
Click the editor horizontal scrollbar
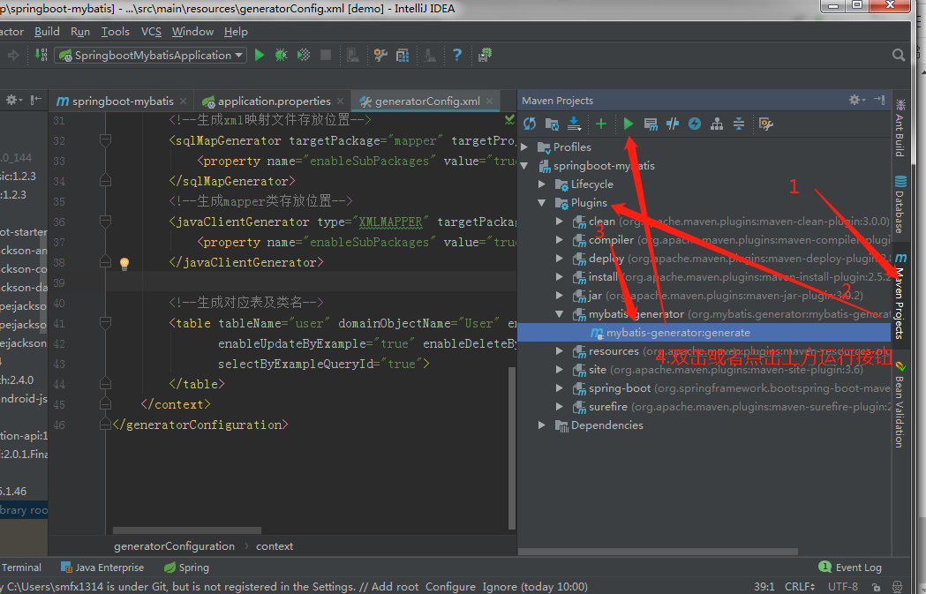click(186, 530)
